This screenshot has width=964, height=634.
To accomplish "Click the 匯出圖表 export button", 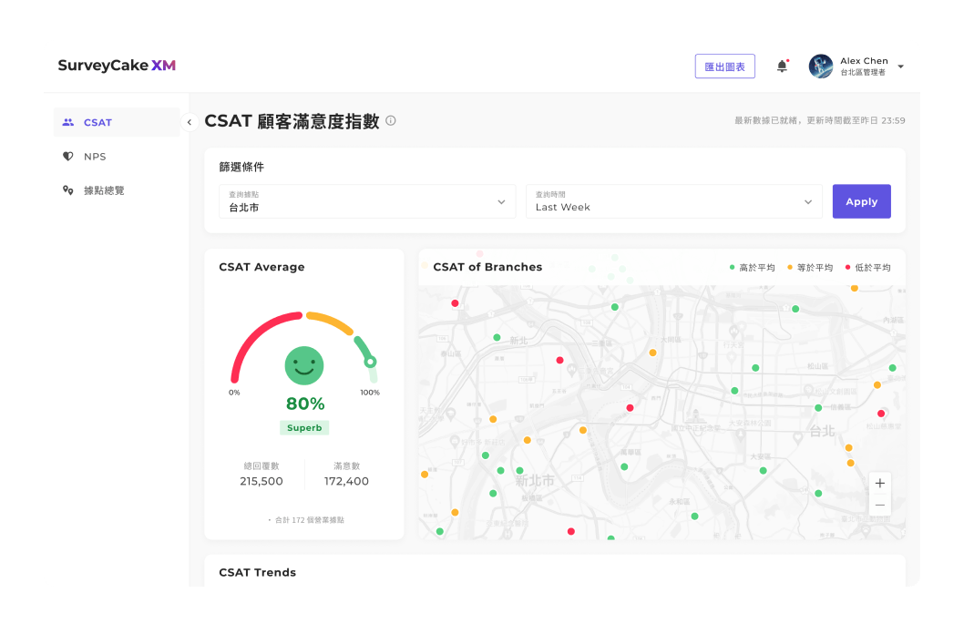I will click(724, 66).
